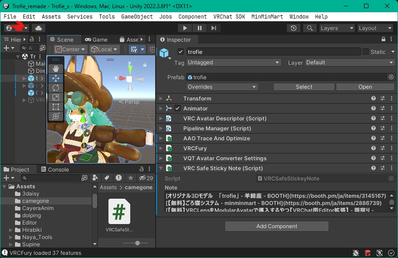The image size is (398, 258).
Task: Click the Pause button
Action: [200, 28]
